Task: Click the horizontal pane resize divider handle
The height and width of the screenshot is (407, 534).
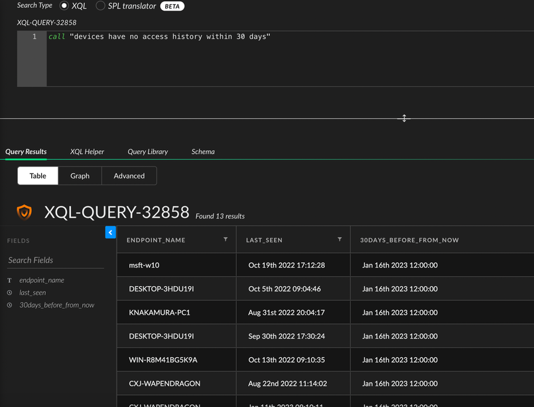Action: 404,118
